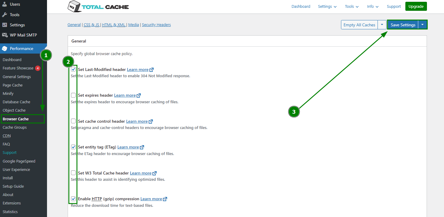The image size is (444, 217).
Task: Enable the Set expires header checkbox
Action: pyautogui.click(x=73, y=95)
